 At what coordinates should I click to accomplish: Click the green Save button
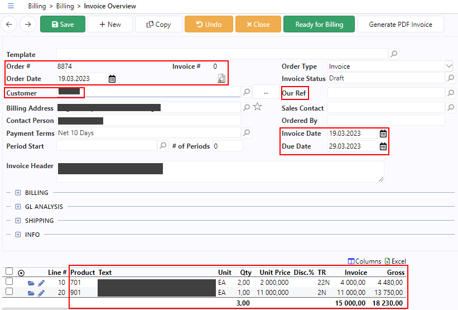coord(62,25)
